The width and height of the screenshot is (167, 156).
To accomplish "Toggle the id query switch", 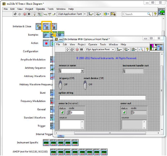I will click(61, 84).
